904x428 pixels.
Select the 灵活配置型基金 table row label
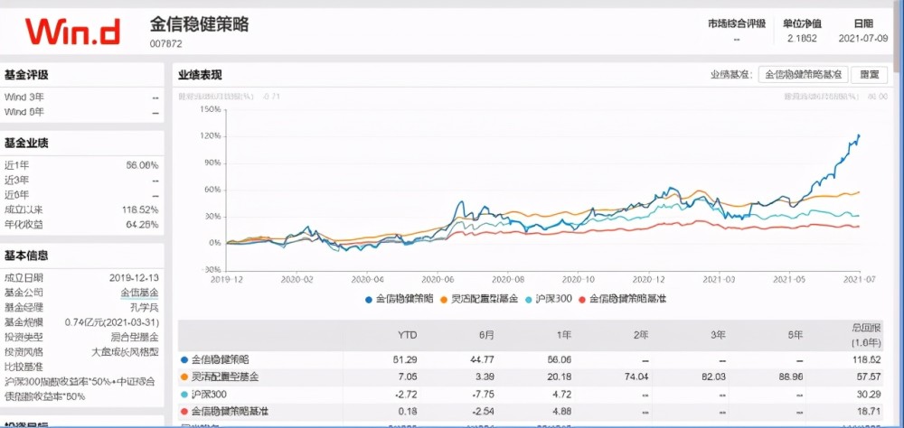tap(225, 377)
